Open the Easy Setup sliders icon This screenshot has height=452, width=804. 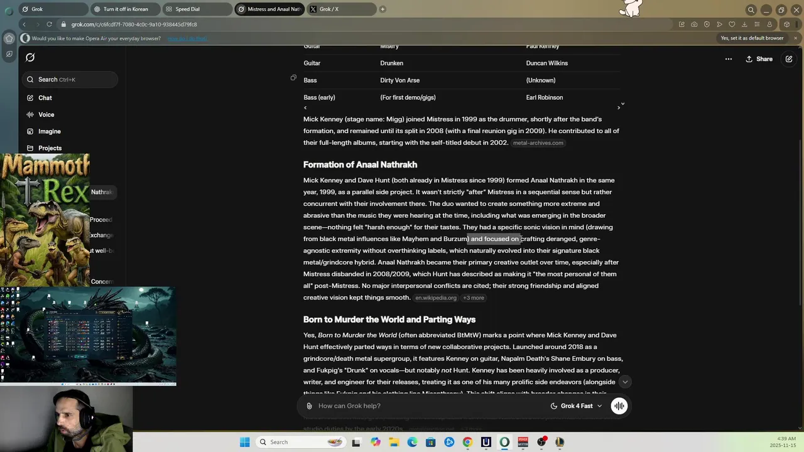pos(757,24)
